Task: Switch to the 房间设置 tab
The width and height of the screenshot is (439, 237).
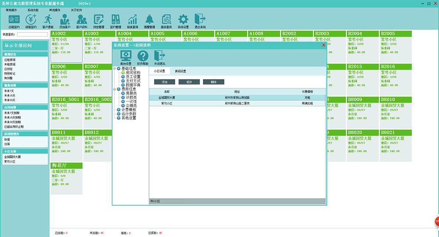Action: point(180,71)
